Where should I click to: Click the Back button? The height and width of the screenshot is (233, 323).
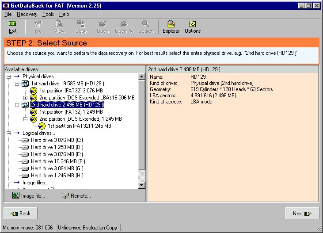pyautogui.click(x=20, y=214)
